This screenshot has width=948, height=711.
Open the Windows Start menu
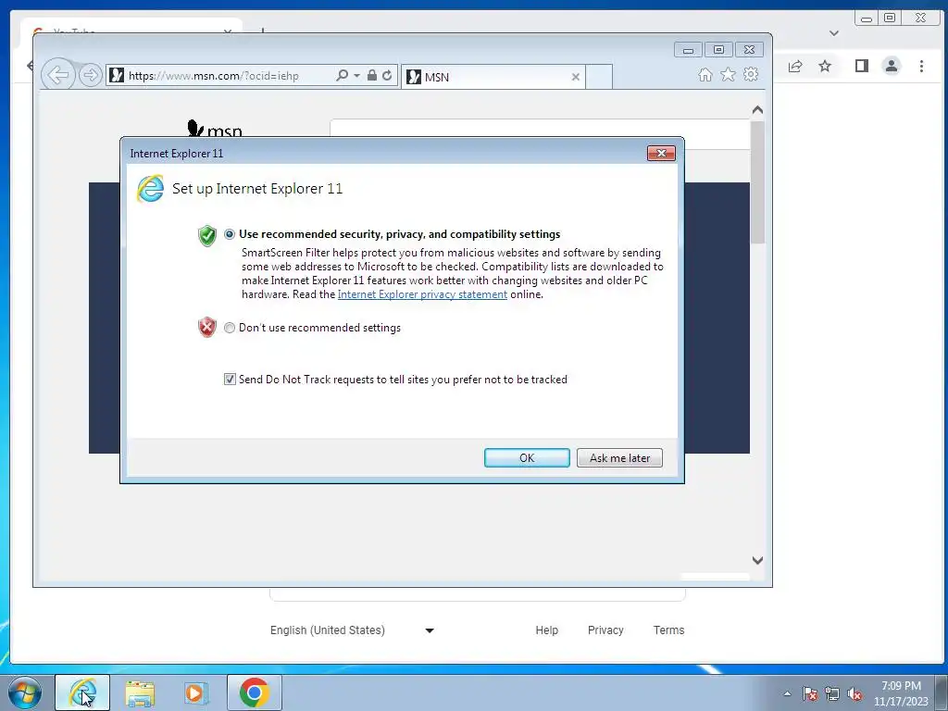point(25,692)
